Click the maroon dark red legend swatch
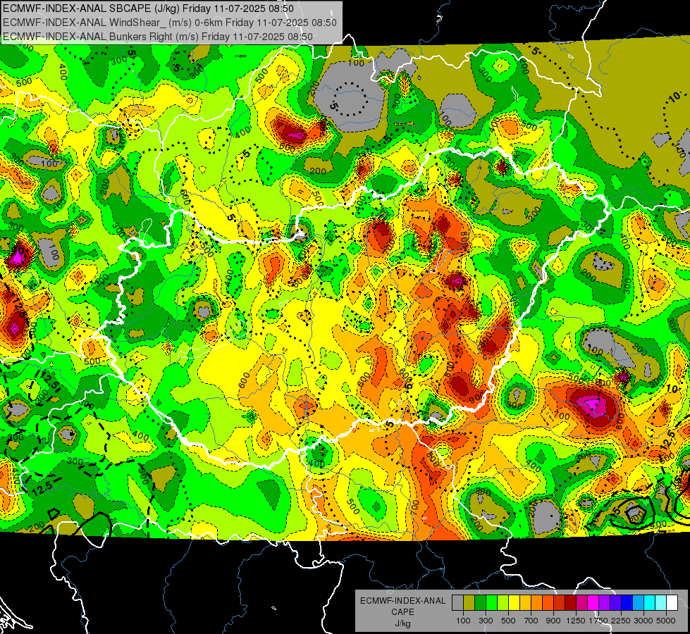The image size is (690, 634). coord(570,603)
